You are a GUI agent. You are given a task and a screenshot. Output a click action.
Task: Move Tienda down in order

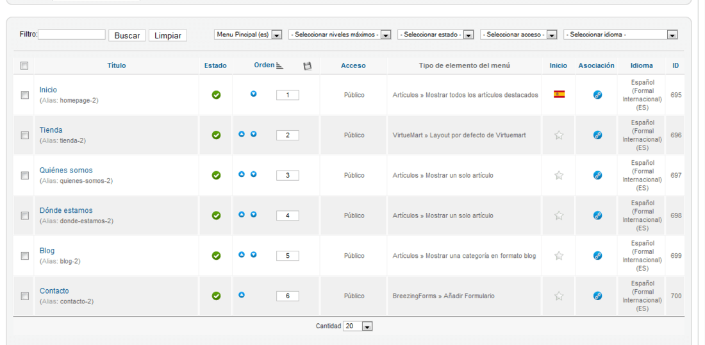point(254,134)
